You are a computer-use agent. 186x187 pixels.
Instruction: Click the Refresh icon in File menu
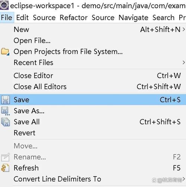tap(5, 168)
